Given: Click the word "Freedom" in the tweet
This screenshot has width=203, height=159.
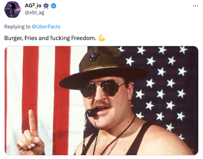Looking at the screenshot, I should tap(83, 38).
